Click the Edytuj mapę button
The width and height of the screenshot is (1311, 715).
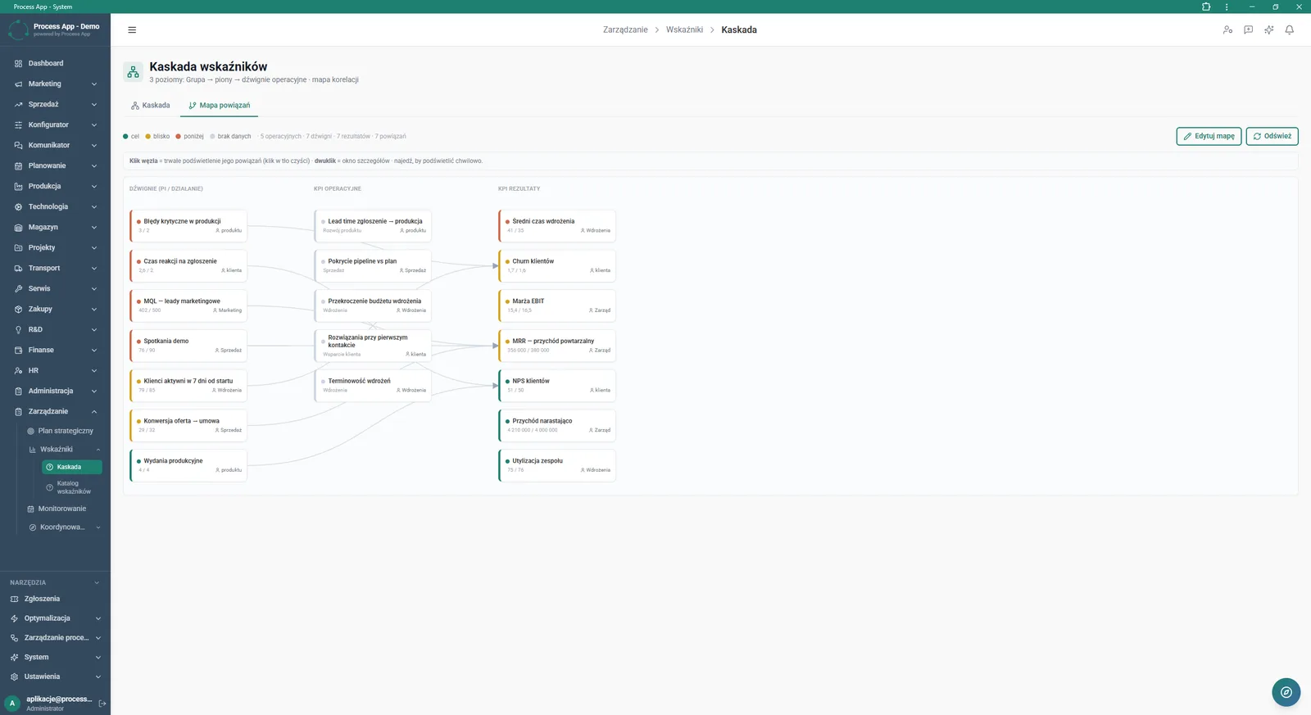coord(1209,136)
